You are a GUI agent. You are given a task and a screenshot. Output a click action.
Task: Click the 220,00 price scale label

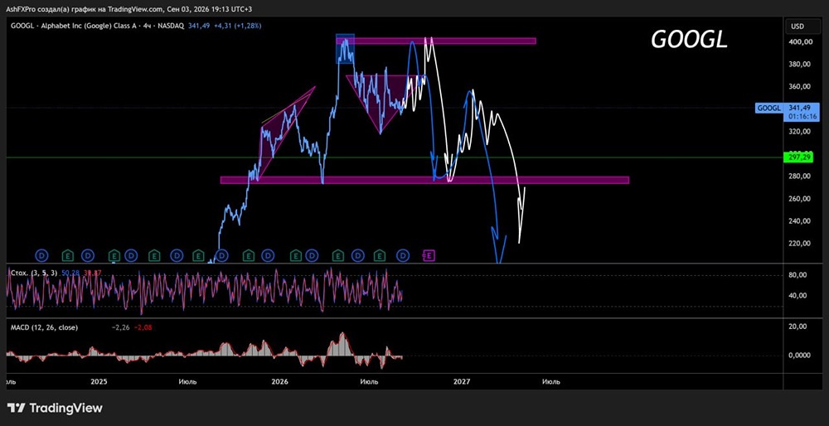click(799, 244)
